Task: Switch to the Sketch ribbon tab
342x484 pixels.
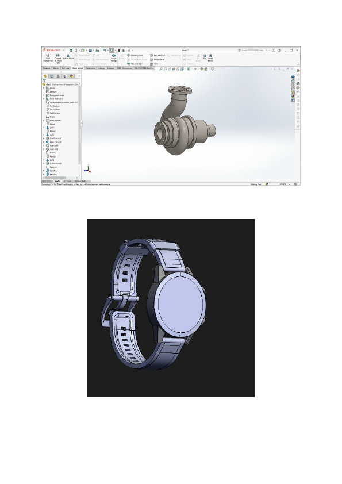Action: tap(56, 68)
